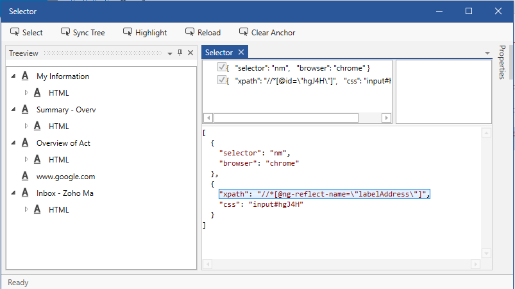Toggle checkbox for the selector "nm" row
Image resolution: width=515 pixels, height=289 pixels.
[222, 67]
